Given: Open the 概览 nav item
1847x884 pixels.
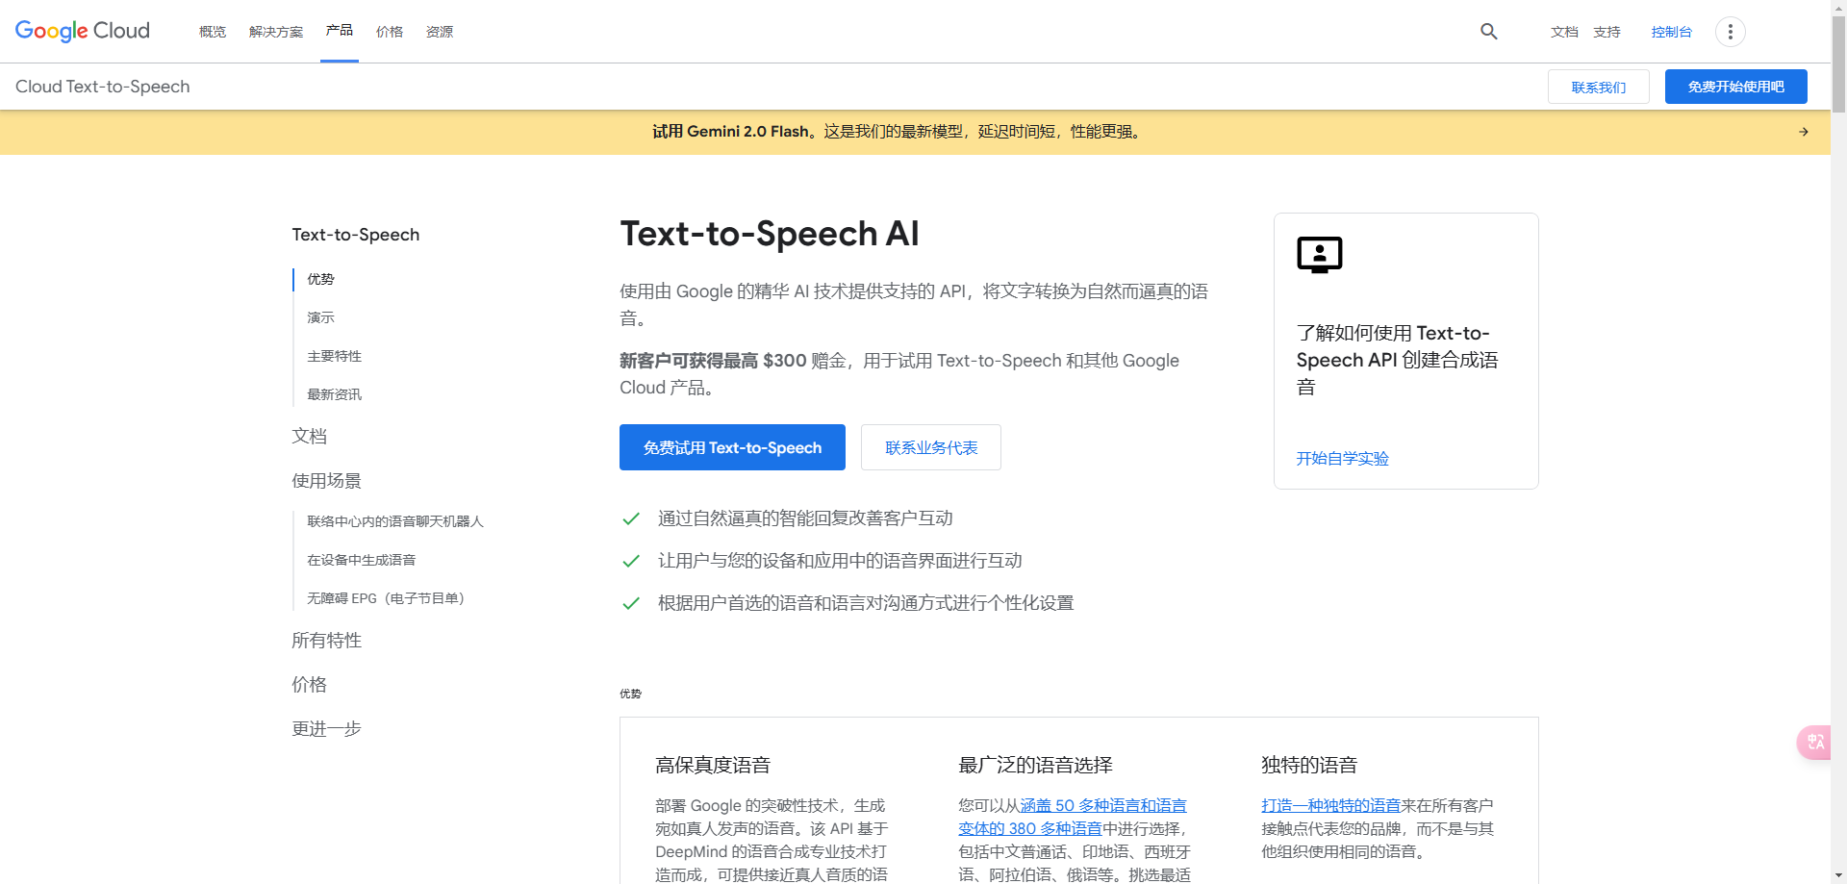Looking at the screenshot, I should pyautogui.click(x=213, y=32).
